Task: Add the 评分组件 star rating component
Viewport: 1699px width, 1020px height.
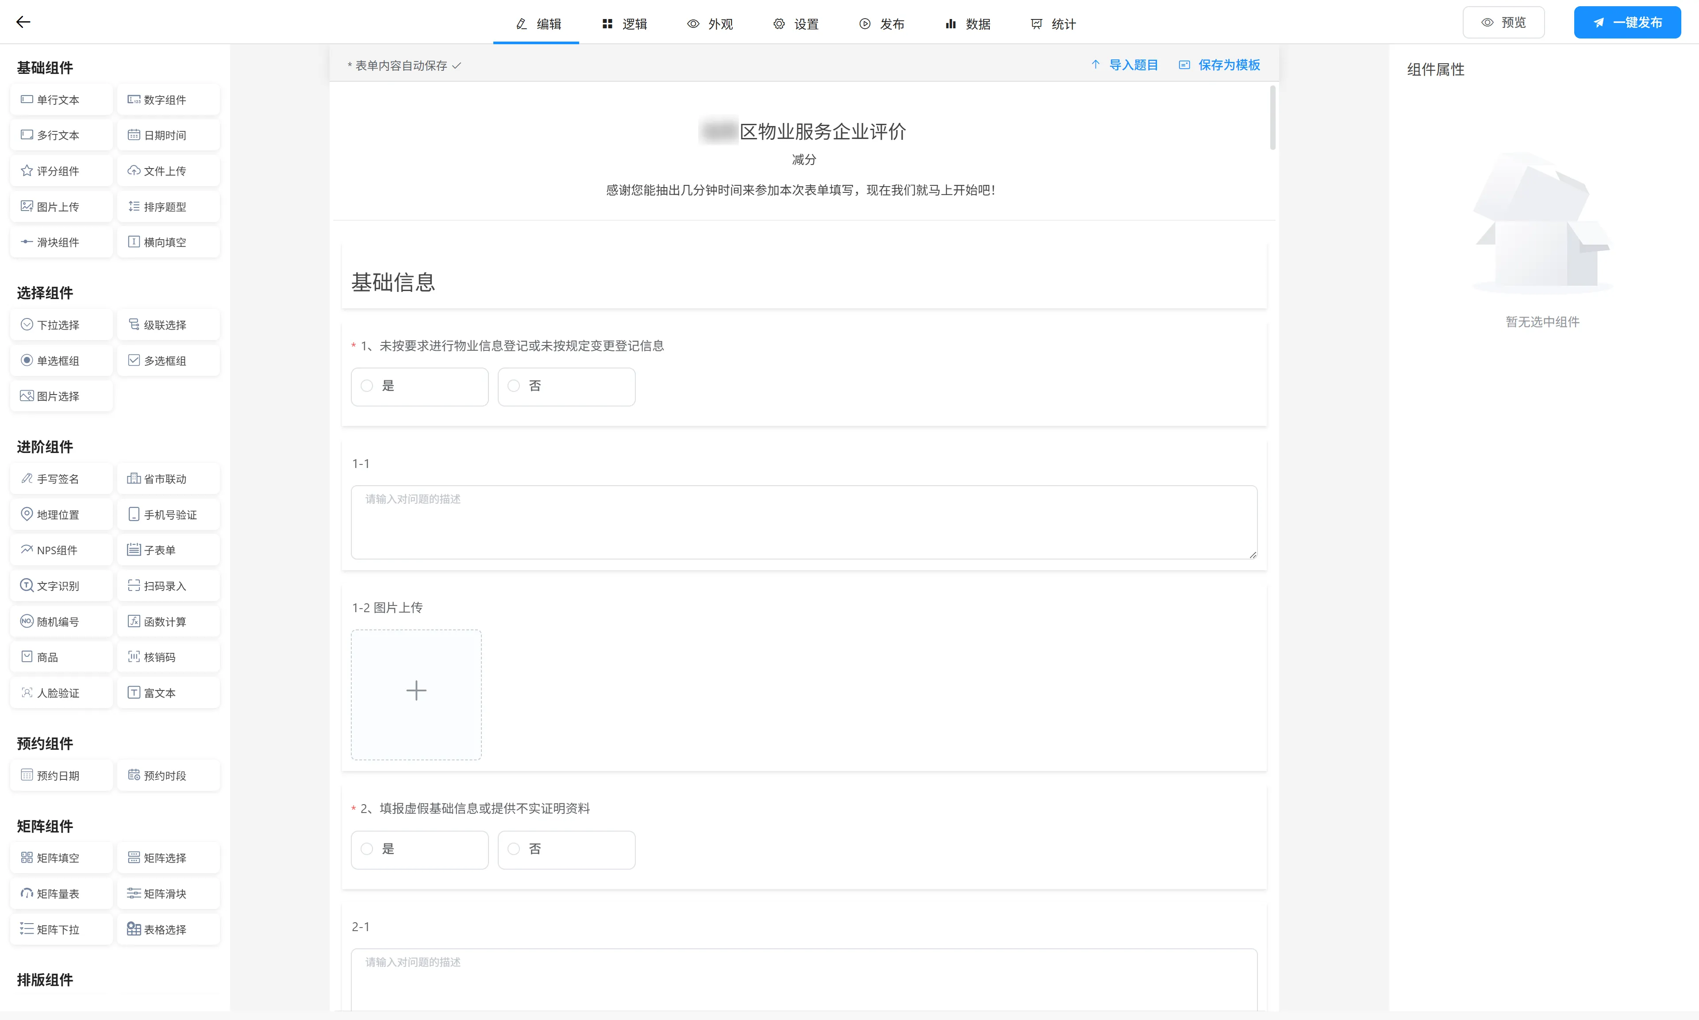Action: tap(61, 170)
